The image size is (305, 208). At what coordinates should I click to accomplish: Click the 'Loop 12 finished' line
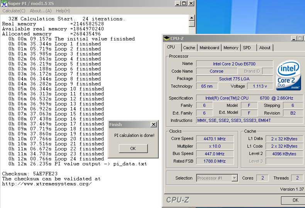pyautogui.click(x=56, y=99)
